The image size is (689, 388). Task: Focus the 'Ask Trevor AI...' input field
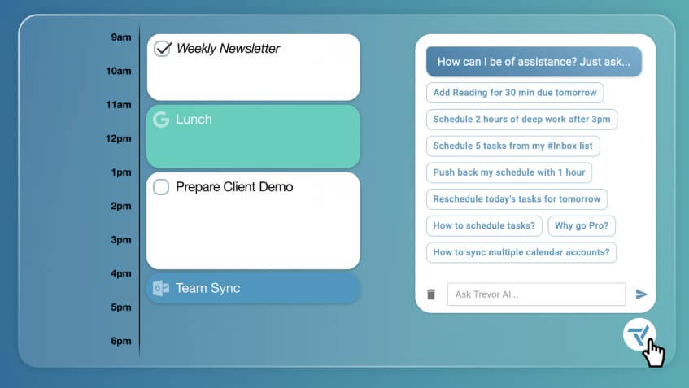tap(536, 294)
